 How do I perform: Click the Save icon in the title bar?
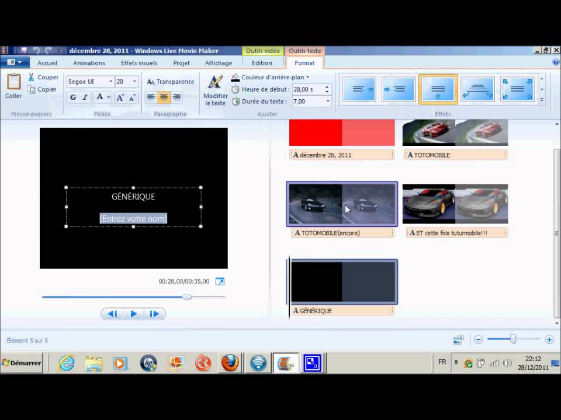(x=24, y=50)
